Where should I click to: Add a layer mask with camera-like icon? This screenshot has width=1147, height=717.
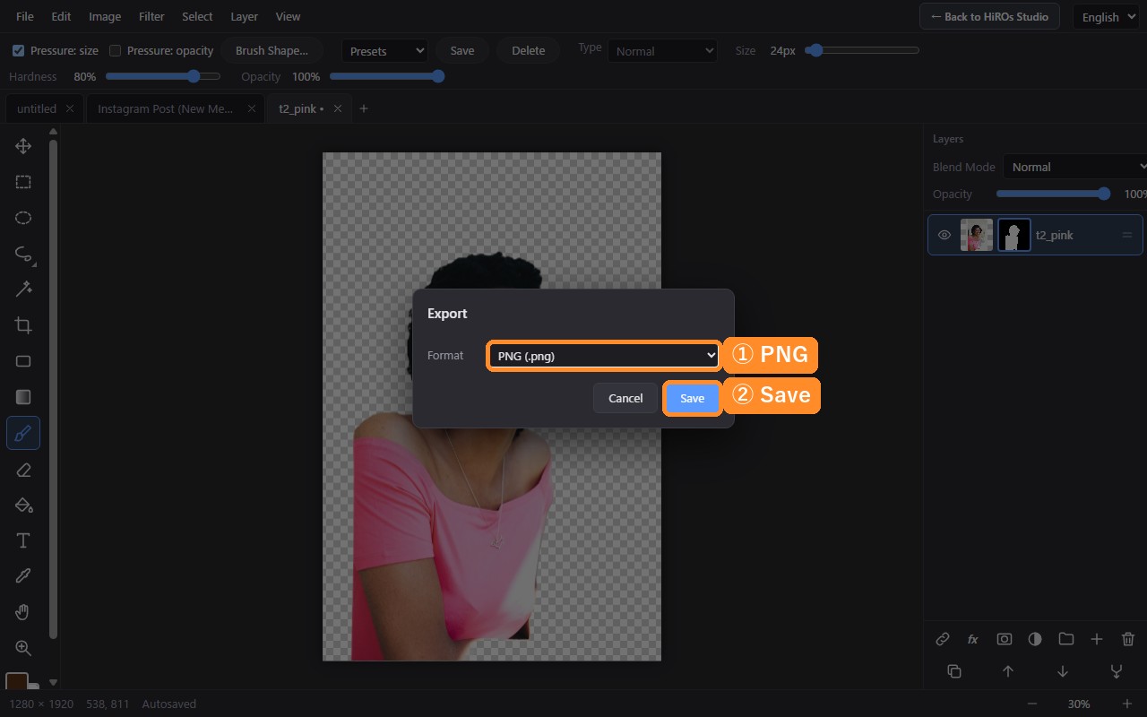coord(1005,639)
